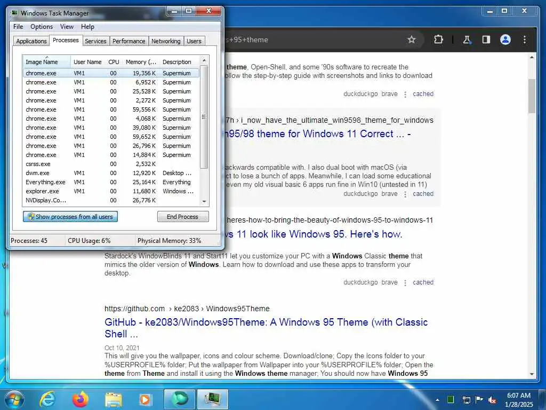This screenshot has height=410, width=546.
Task: Open the File menu in Task Manager
Action: (18, 27)
